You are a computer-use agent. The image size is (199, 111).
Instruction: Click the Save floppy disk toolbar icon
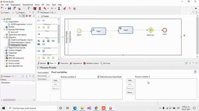click(9, 8)
